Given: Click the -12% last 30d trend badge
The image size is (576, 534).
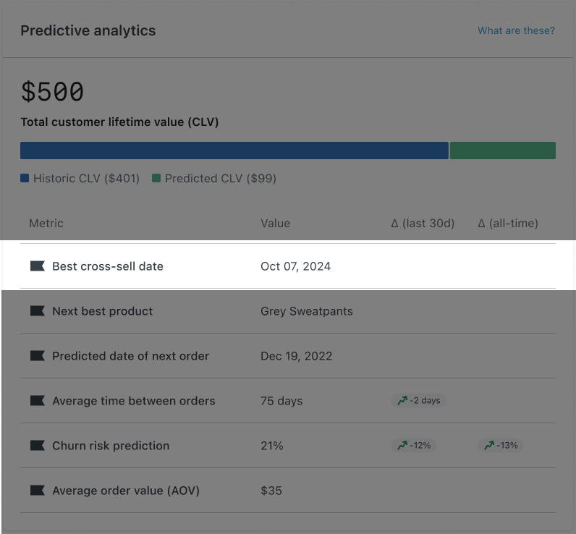Looking at the screenshot, I should [x=413, y=445].
